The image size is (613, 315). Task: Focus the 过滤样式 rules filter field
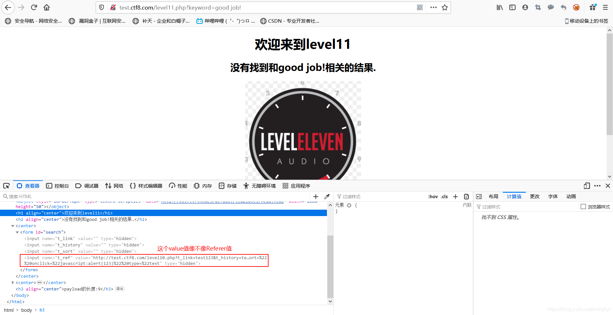[x=380, y=197]
